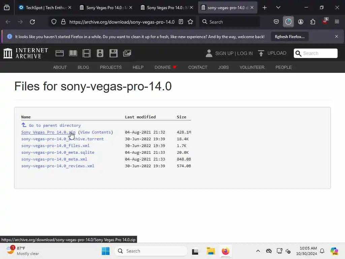Open the ABOUT menu item

[60, 67]
